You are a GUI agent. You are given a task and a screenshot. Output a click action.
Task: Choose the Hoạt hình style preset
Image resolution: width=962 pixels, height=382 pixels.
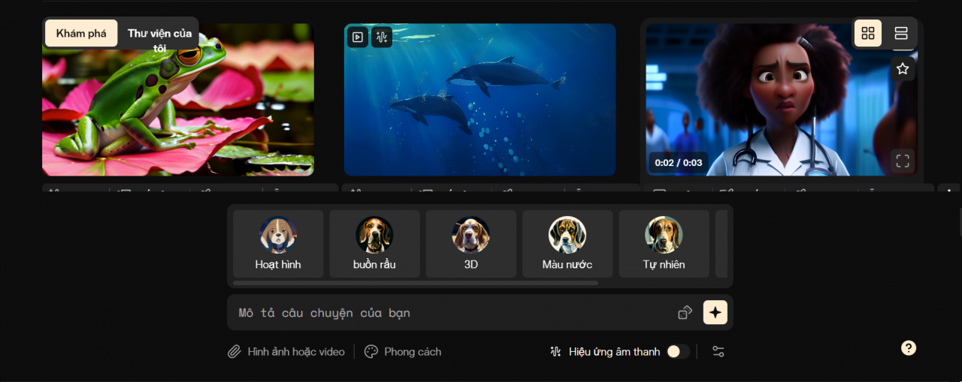pos(278,244)
